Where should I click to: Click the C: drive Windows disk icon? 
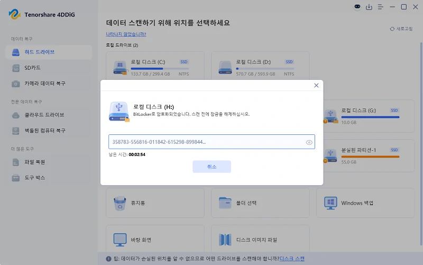click(x=120, y=68)
